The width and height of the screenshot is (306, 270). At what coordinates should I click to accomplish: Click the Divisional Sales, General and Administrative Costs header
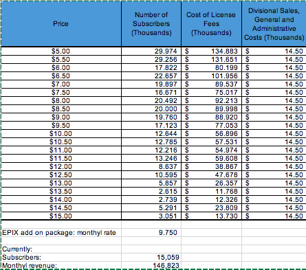pyautogui.click(x=274, y=24)
